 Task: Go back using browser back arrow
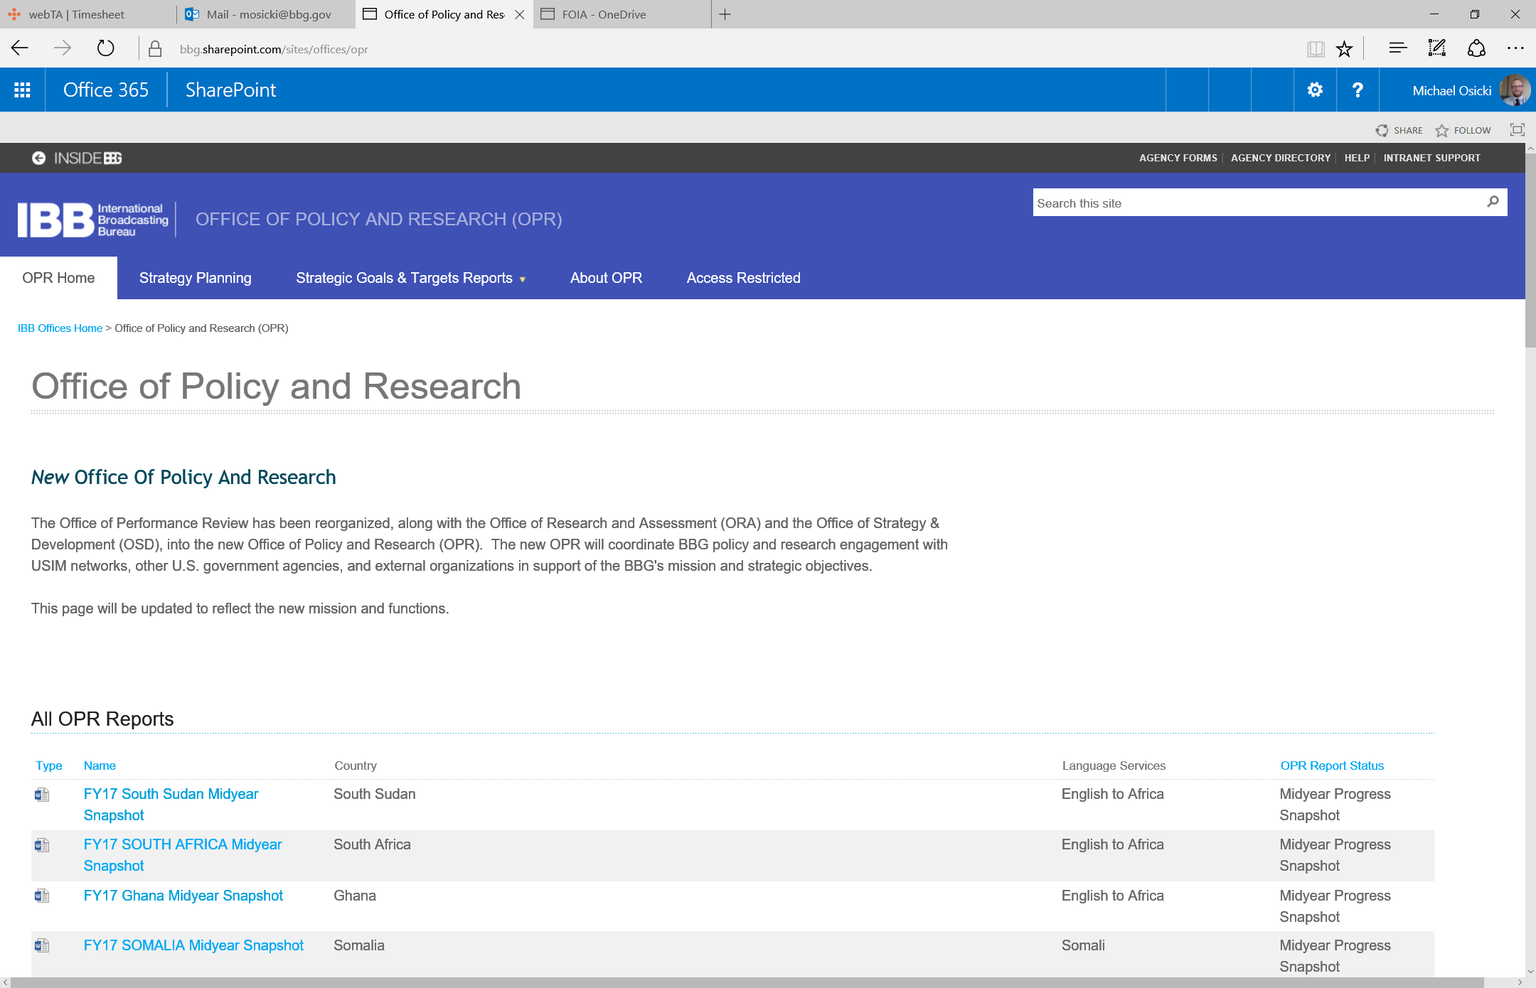20,48
